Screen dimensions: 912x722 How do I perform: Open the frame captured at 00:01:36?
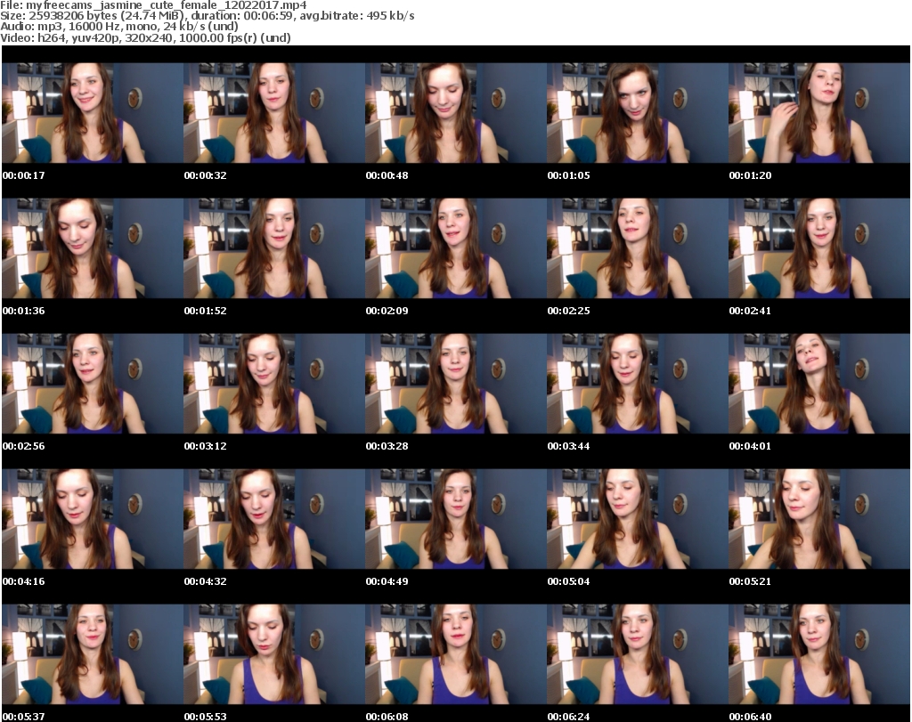(93, 248)
